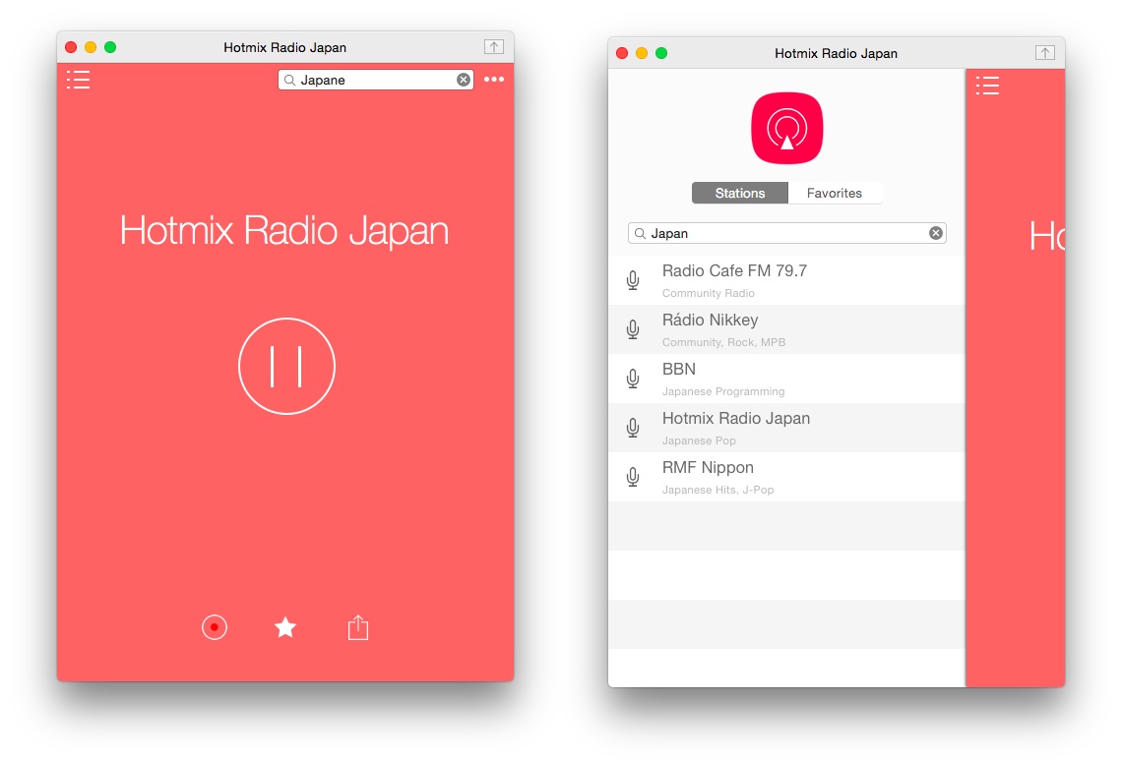Clear the "Japan" search text
The width and height of the screenshot is (1122, 760).
pos(936,233)
